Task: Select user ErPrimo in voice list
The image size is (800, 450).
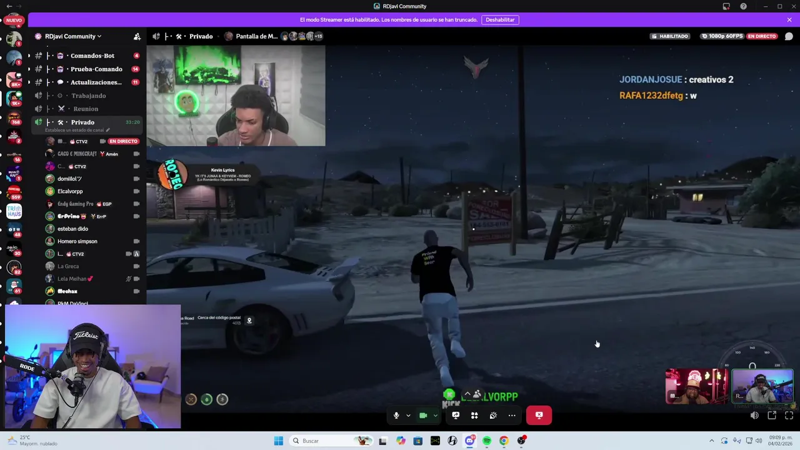Action: pos(92,216)
